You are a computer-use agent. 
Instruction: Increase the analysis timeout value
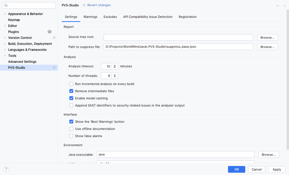point(115,65)
